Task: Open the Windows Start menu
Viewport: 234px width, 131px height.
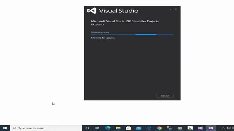Action: coord(5,128)
